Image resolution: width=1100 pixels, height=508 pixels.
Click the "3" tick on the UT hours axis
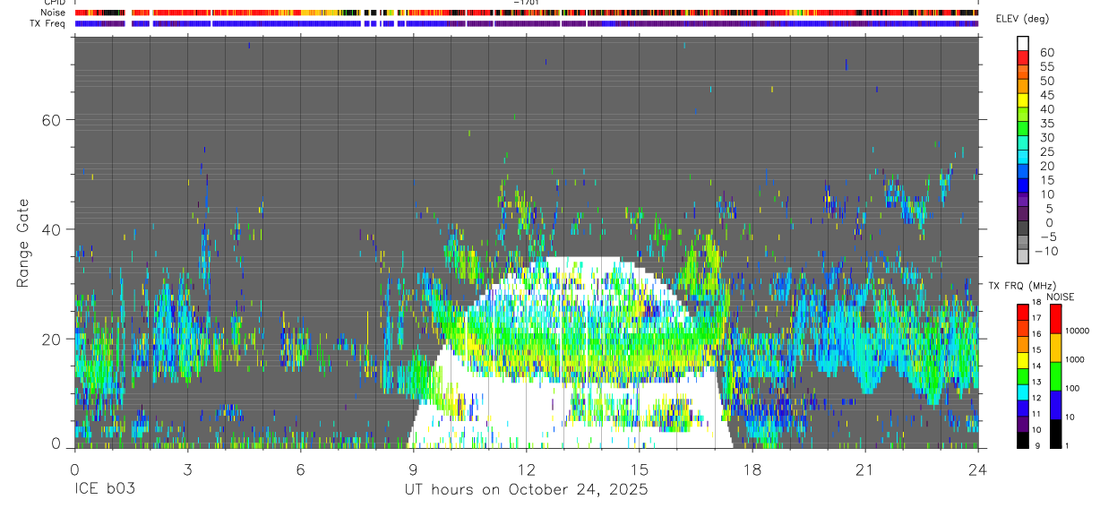pos(187,469)
